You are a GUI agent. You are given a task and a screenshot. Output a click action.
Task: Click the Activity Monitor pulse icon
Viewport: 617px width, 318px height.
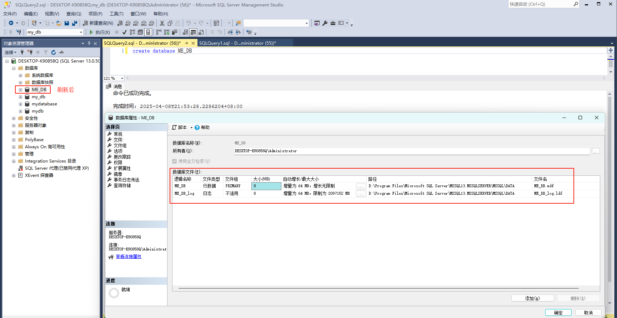pos(61,52)
